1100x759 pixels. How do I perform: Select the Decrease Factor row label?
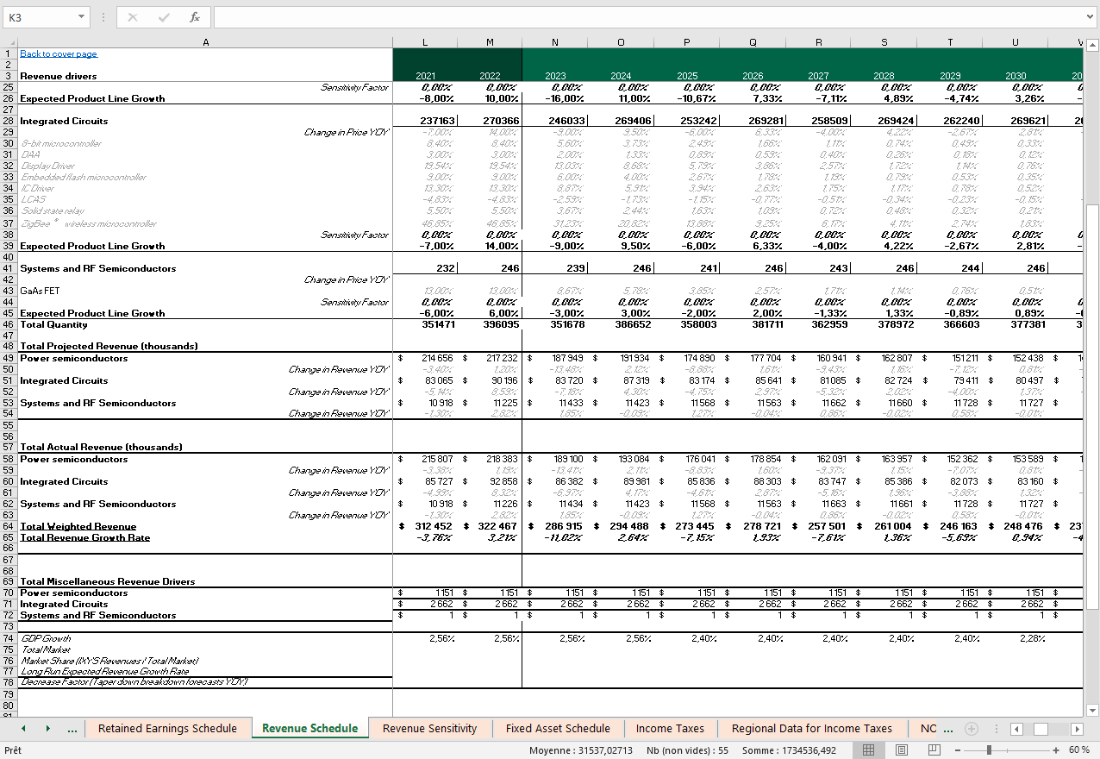(x=134, y=682)
